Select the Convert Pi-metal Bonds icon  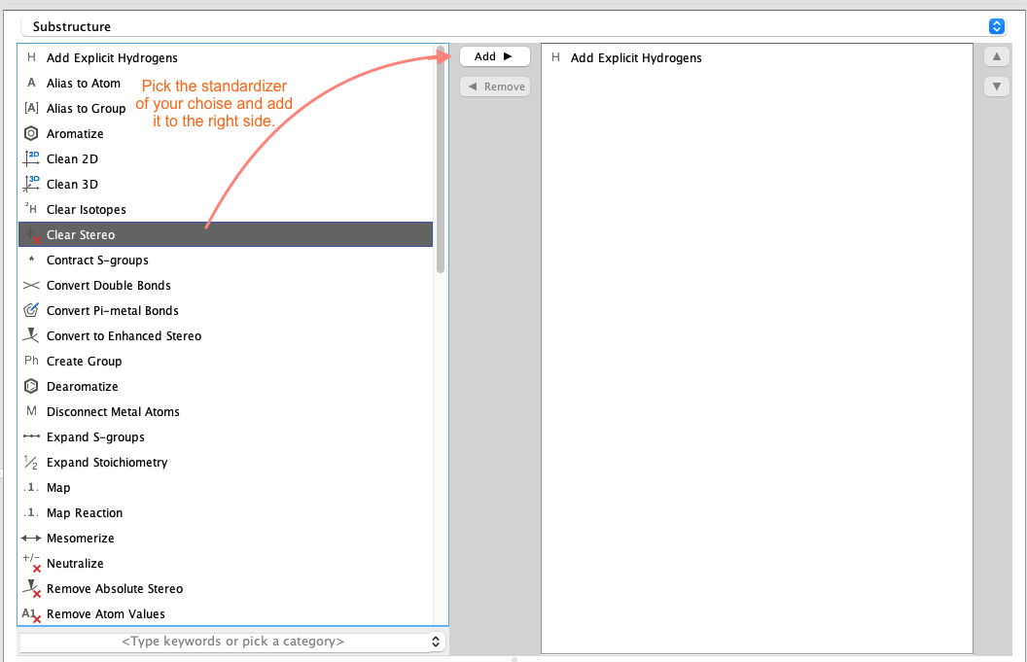tap(29, 310)
